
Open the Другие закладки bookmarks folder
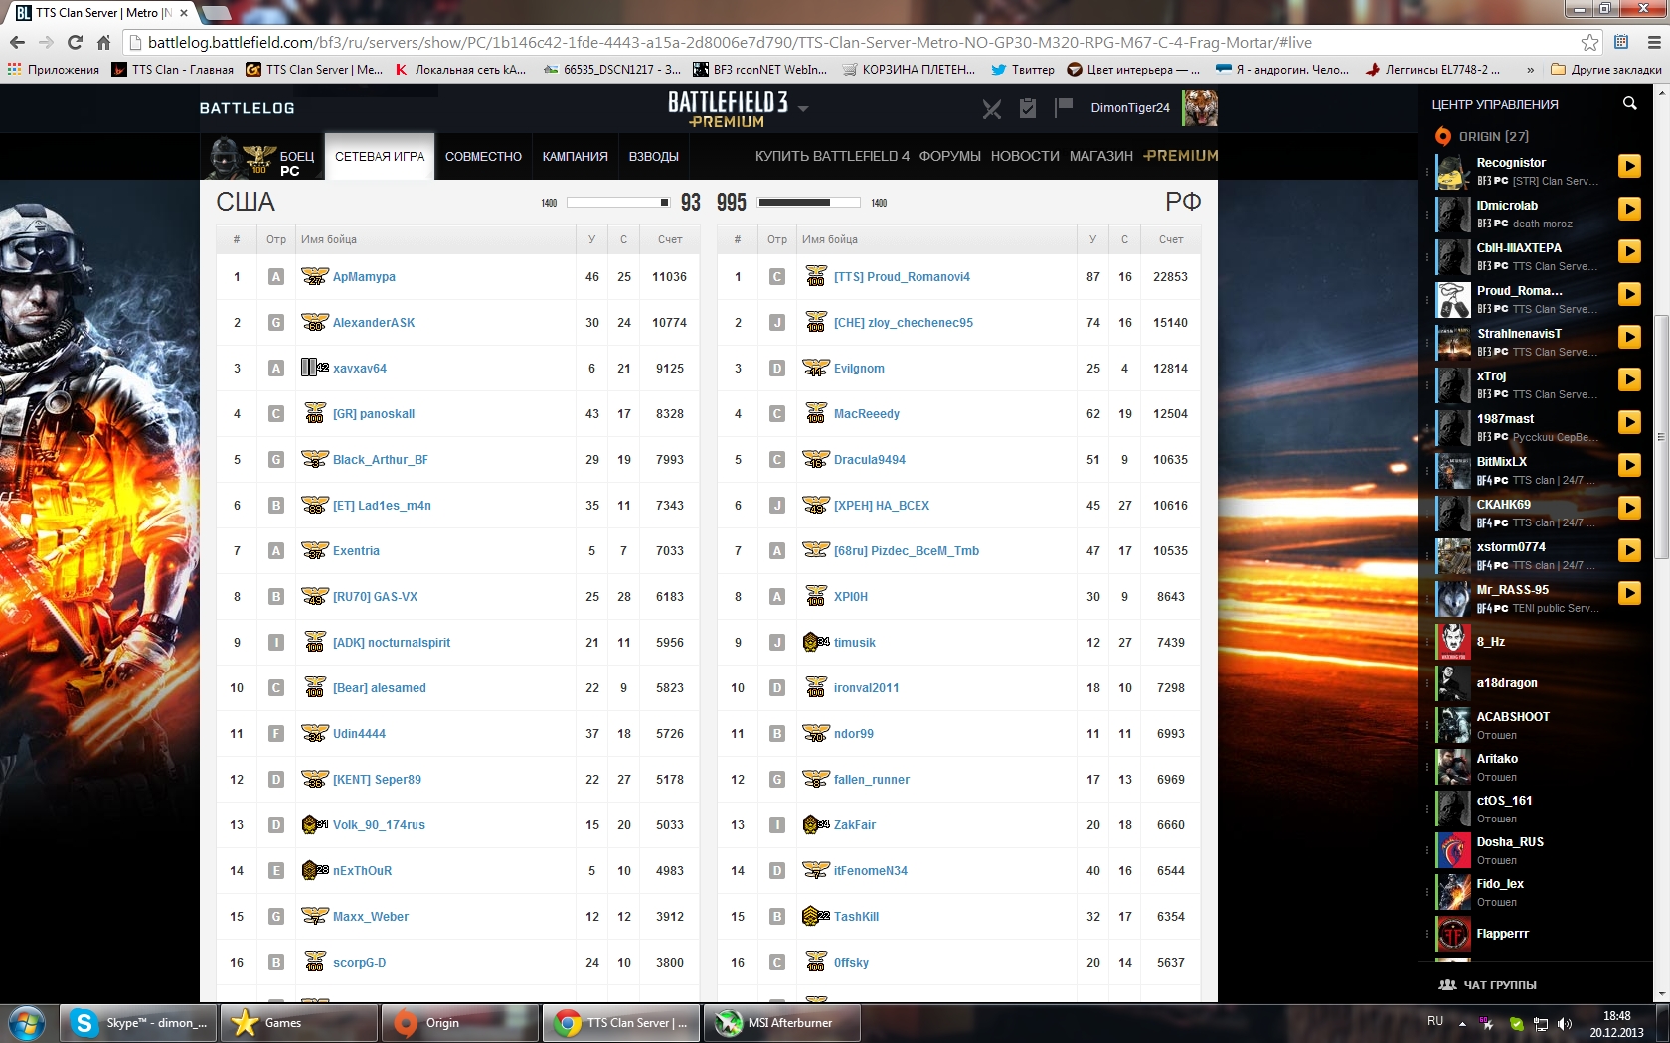click(1606, 70)
